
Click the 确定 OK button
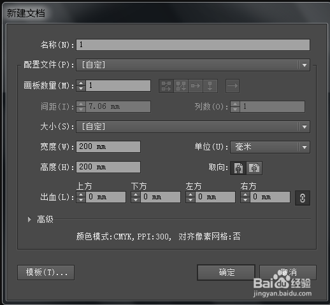click(226, 273)
